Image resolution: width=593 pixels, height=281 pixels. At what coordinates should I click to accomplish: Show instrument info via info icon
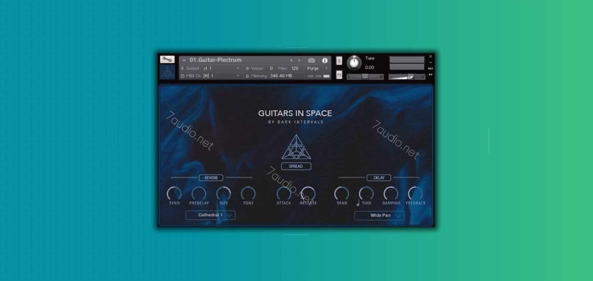325,60
